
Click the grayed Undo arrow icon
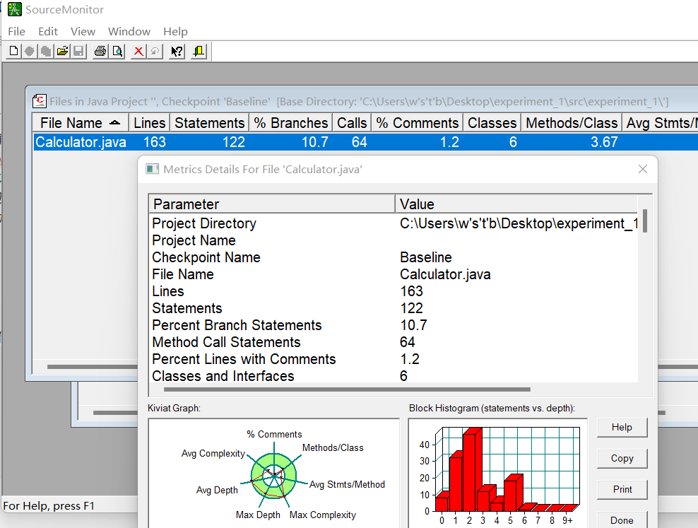[x=155, y=51]
